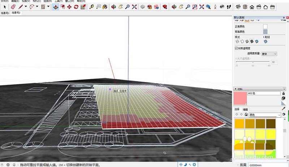Switch to Left view icon

click(x=272, y=7)
